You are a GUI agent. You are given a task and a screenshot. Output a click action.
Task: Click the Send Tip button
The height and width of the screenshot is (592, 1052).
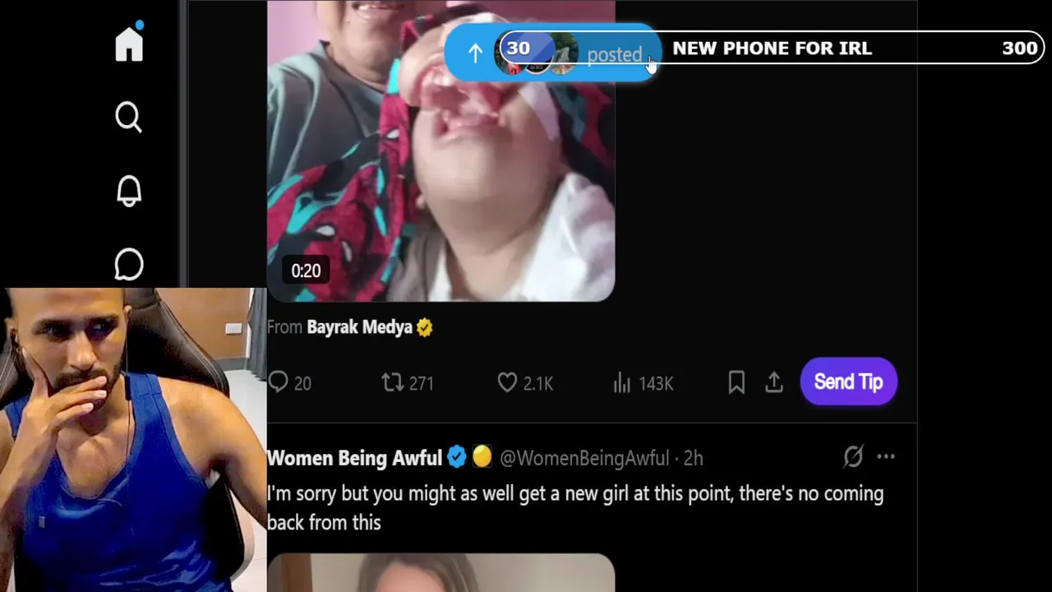point(848,382)
